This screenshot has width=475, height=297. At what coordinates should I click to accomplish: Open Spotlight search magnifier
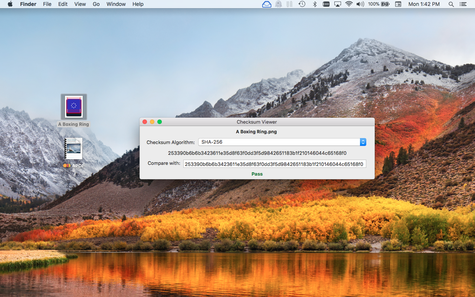(x=451, y=4)
